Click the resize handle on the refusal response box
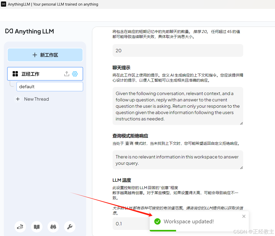275x236 pixels. coord(241,168)
